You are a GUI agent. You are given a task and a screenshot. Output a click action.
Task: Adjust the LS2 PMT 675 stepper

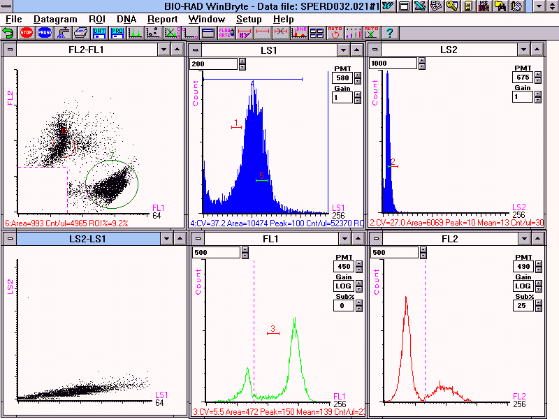click(538, 78)
